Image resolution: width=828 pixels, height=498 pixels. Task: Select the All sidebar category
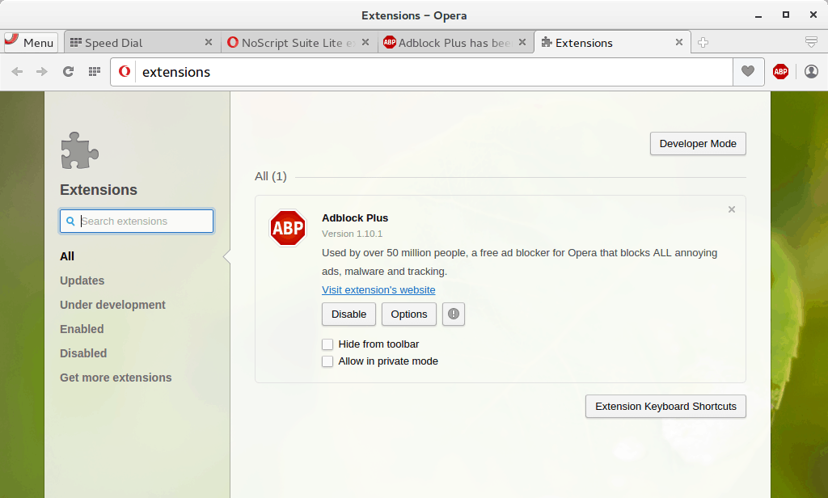point(67,256)
